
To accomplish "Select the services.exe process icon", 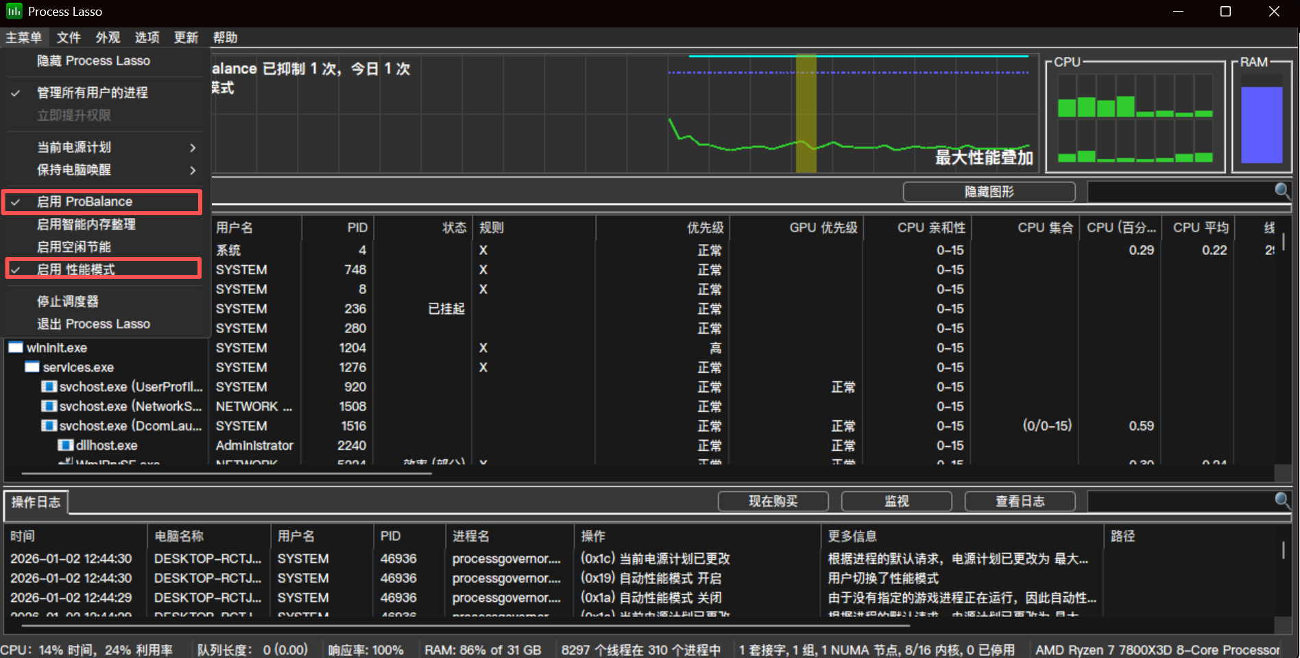I will 32,367.
